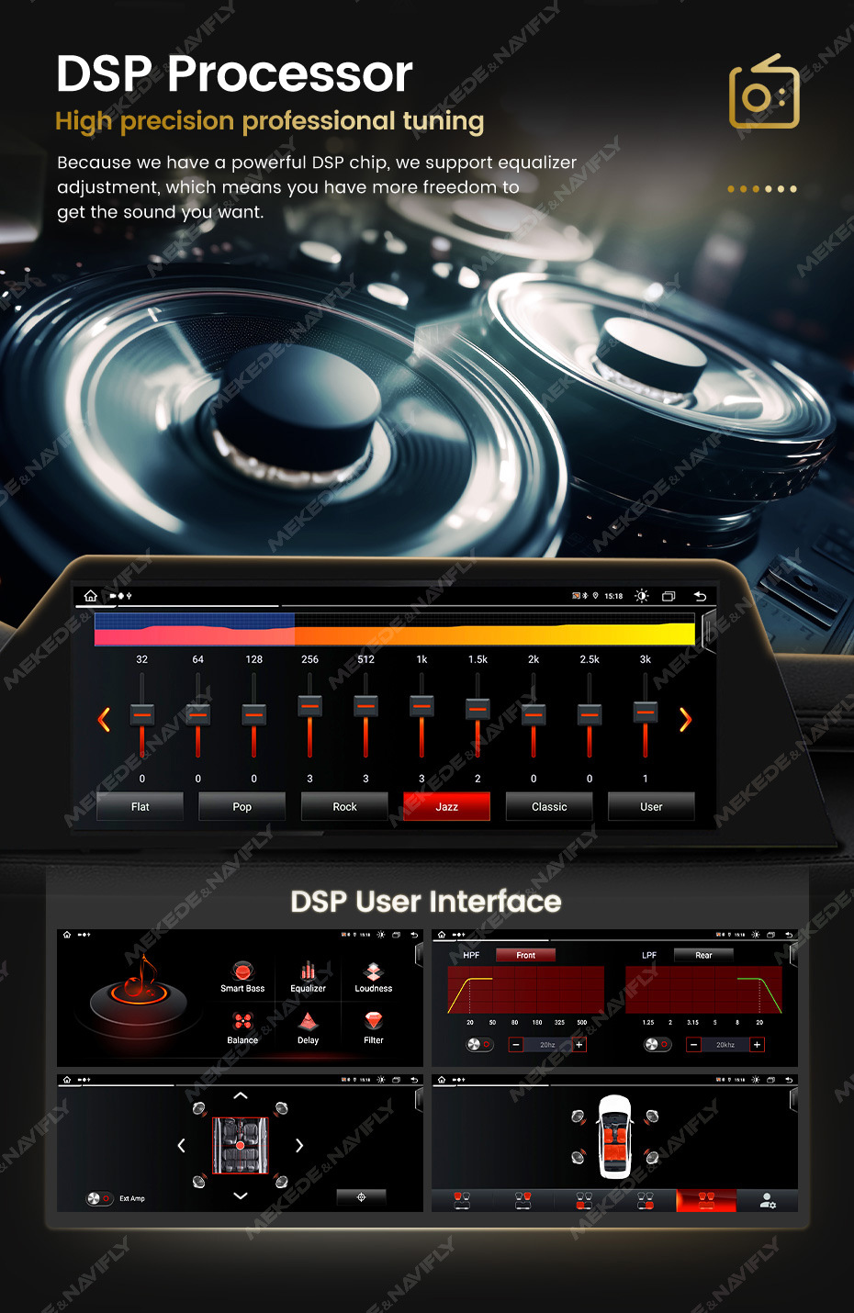Image resolution: width=854 pixels, height=1313 pixels.
Task: Select the Rock equalizer preset
Action: tap(344, 806)
